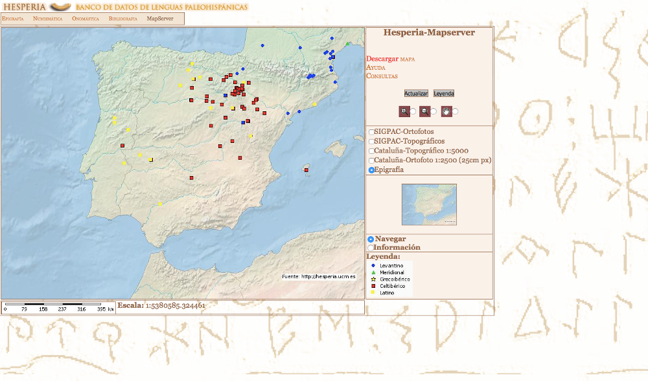
Task: Open the Consultas link
Action: coord(382,76)
